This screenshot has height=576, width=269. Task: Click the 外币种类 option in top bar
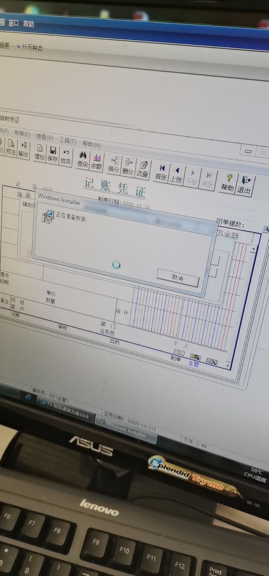point(30,47)
